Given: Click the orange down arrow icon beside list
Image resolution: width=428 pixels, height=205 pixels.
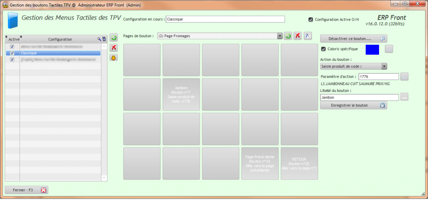Looking at the screenshot, I should [x=113, y=58].
